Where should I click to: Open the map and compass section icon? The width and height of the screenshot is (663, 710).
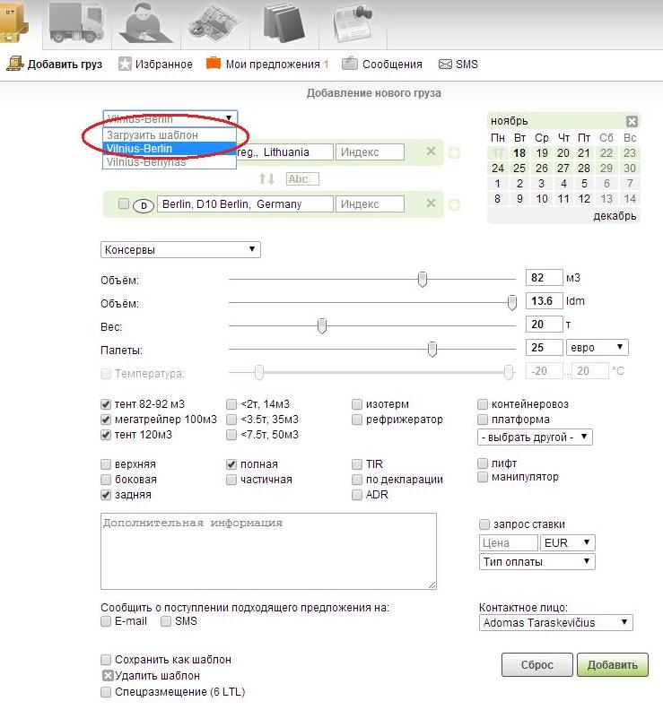[214, 23]
